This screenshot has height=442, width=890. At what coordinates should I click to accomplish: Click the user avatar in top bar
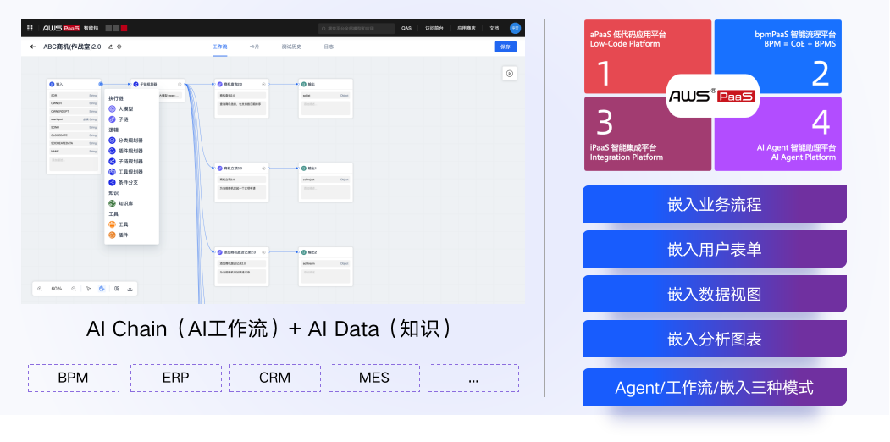coord(515,28)
